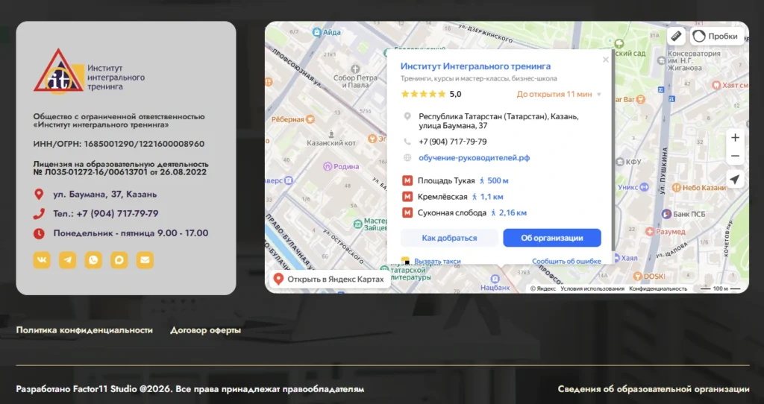The height and width of the screenshot is (404, 764).
Task: Select the Нацбанк marker on the map
Action: (495, 279)
